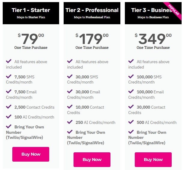The width and height of the screenshot is (184, 170).
Task: Click checkmark by 10,000 Contact Credits
Action: pos(70,107)
